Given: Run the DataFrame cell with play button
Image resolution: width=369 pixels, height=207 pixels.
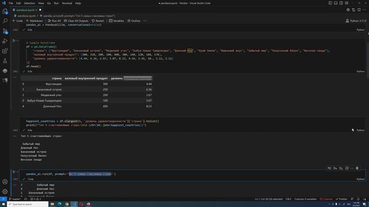Looking at the screenshot, I should coord(14,41).
